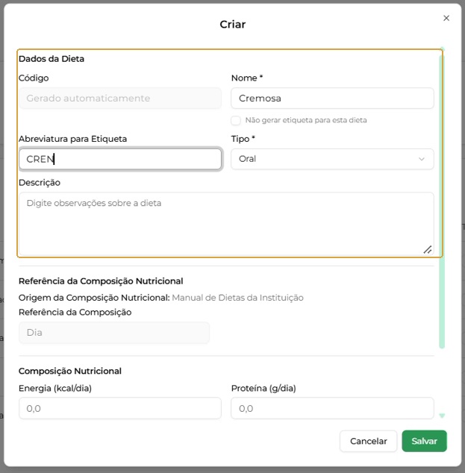465x473 pixels.
Task: Click the Referência da Composição Dia field
Action: (x=114, y=333)
